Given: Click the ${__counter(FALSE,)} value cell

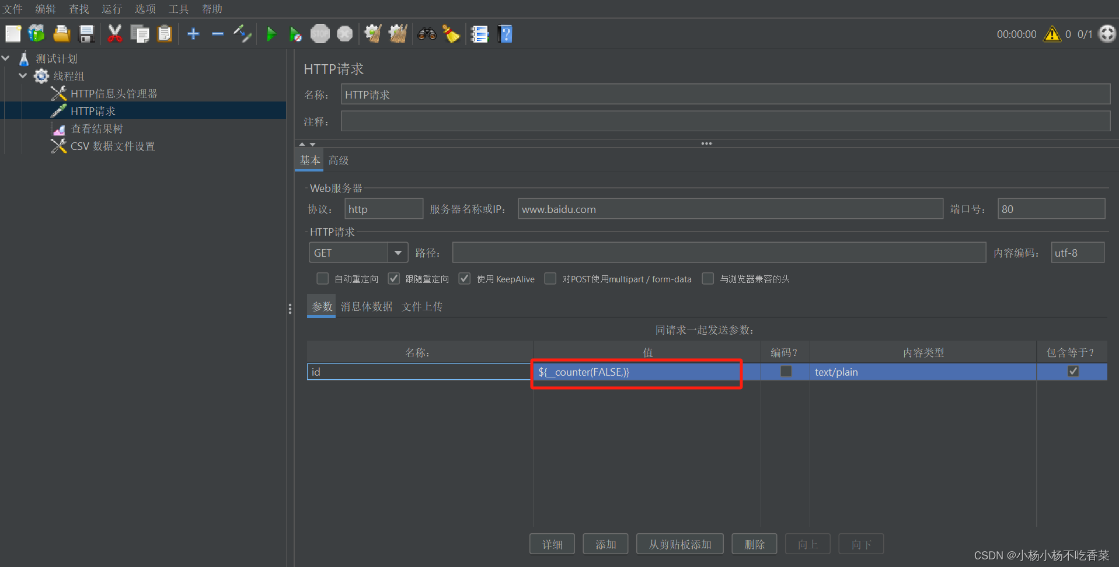Looking at the screenshot, I should pos(647,372).
